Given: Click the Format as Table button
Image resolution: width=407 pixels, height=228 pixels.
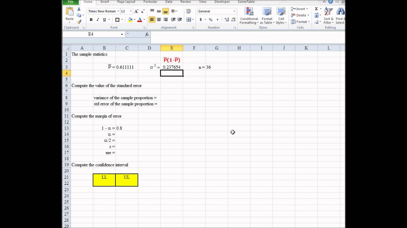Looking at the screenshot, I should [267, 16].
